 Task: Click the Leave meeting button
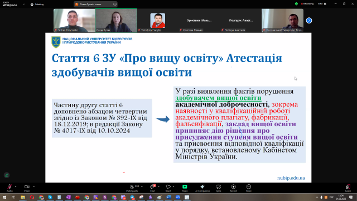(348, 188)
